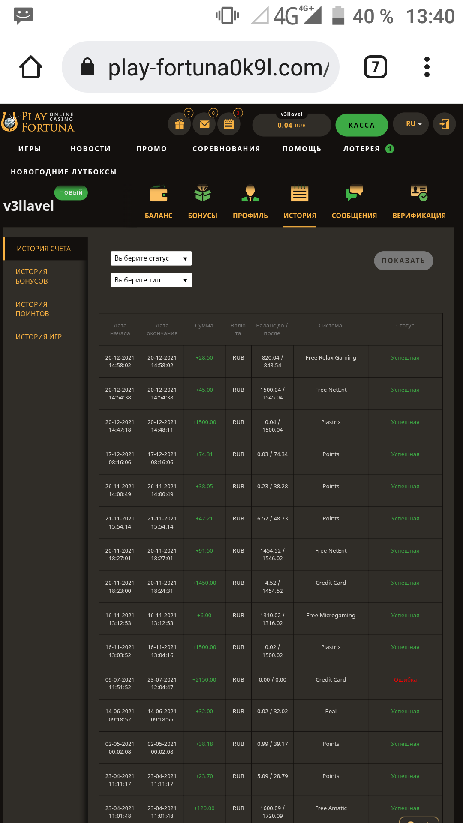Click the +28.50 amount cell
The height and width of the screenshot is (823, 463).
click(x=204, y=357)
